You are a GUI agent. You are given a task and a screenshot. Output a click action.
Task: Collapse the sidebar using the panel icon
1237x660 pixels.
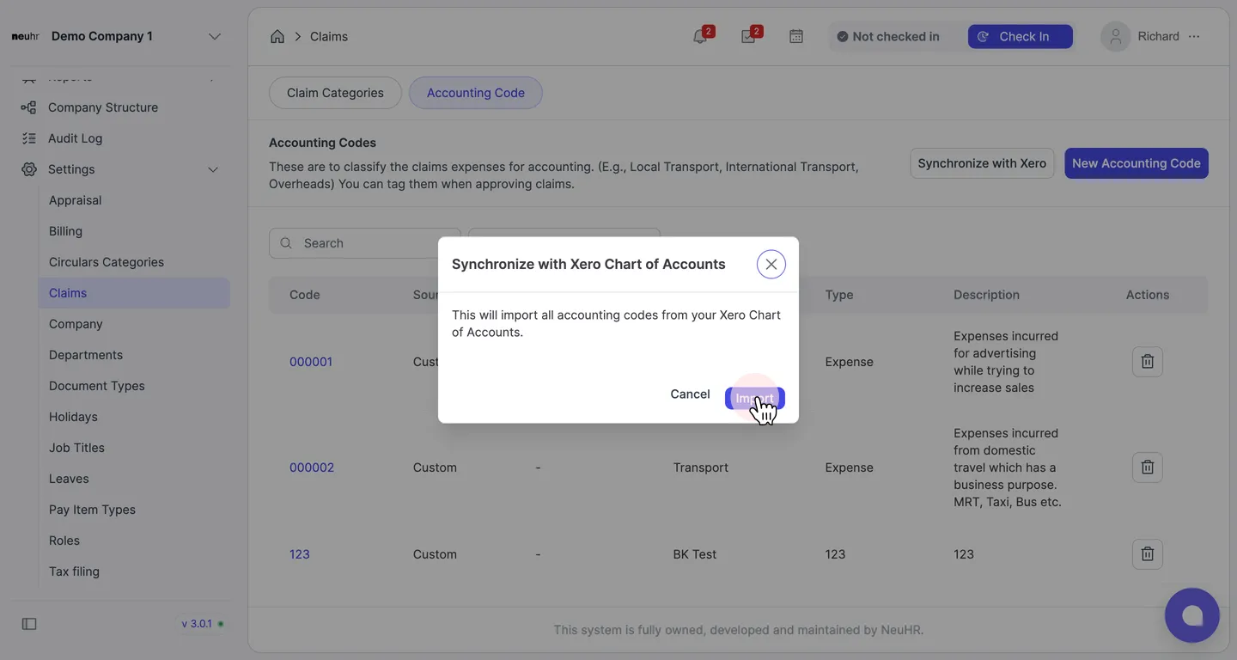click(29, 624)
